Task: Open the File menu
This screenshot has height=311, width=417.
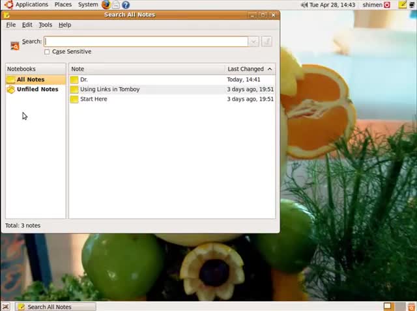Action: pyautogui.click(x=11, y=25)
